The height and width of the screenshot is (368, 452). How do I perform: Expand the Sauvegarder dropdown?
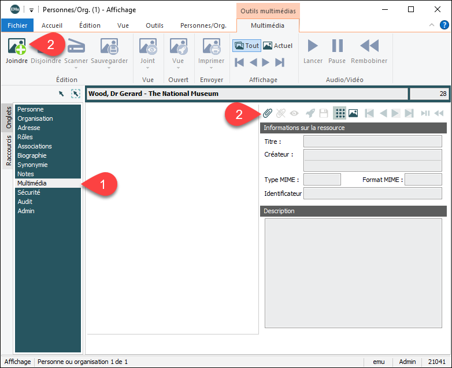(x=109, y=68)
